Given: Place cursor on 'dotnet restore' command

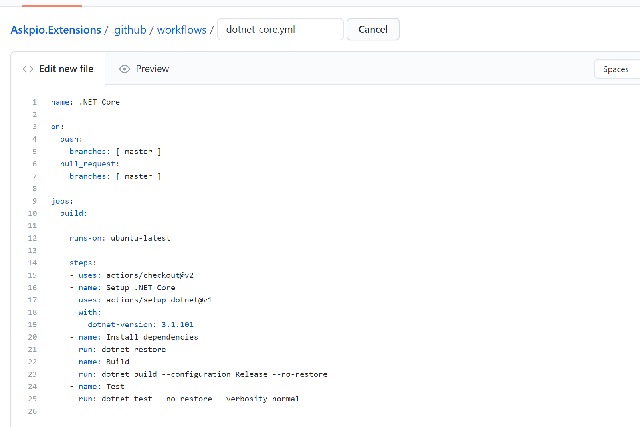Looking at the screenshot, I should tap(134, 350).
